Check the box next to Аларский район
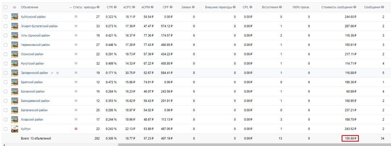Viewport: 391px width, 146px height. point(5,120)
